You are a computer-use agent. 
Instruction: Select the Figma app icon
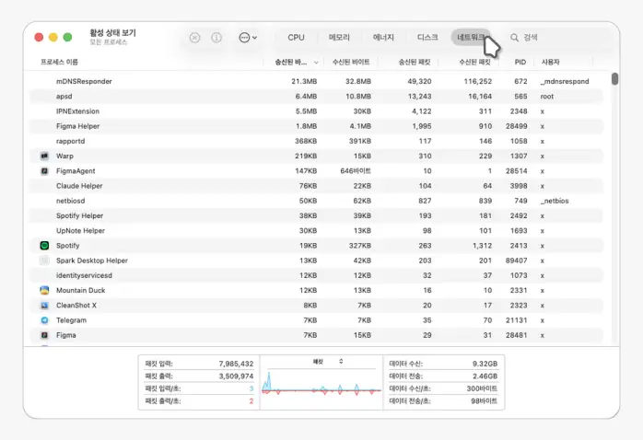[44, 335]
